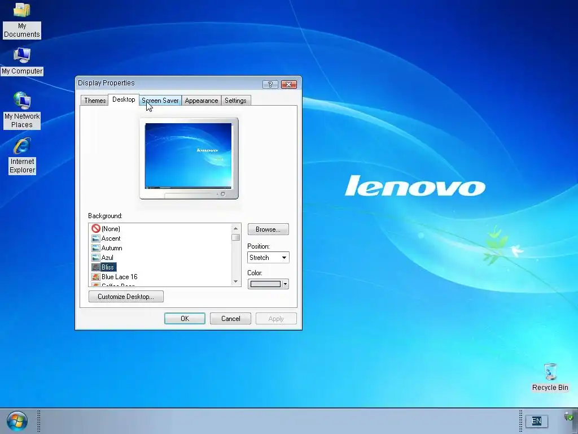Open the Color dropdown arrow
This screenshot has width=578, height=434.
[x=285, y=284]
